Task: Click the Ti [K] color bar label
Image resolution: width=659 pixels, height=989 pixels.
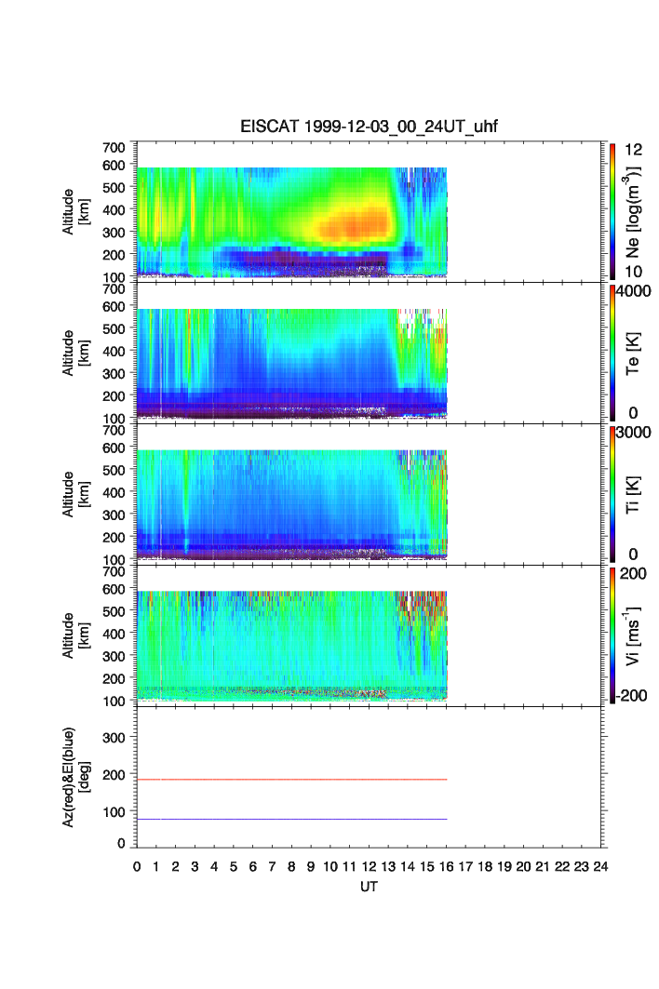Action: tap(632, 493)
